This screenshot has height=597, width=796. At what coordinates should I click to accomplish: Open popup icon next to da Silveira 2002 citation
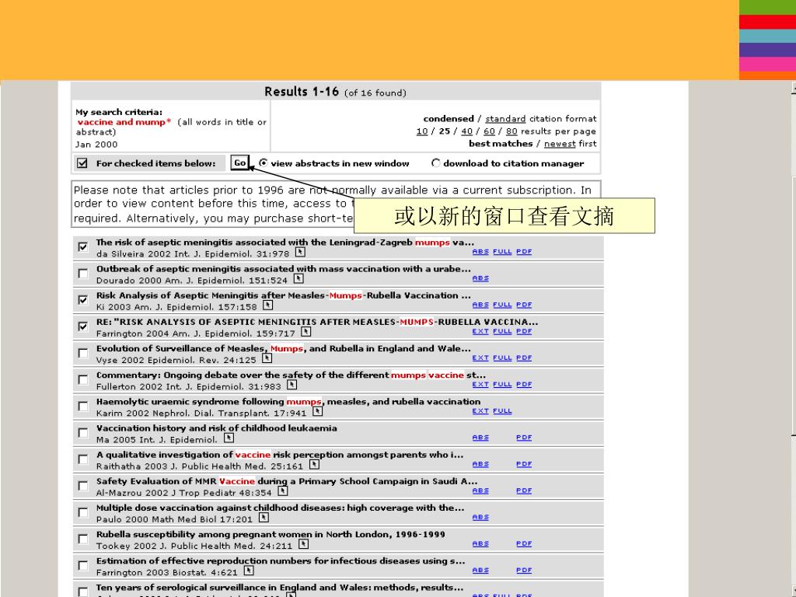tap(300, 252)
